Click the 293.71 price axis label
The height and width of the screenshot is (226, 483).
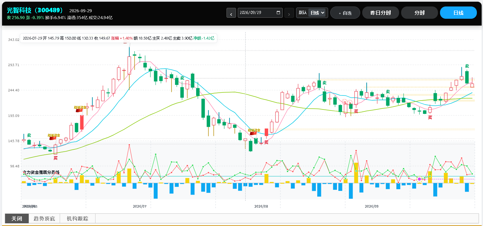click(13, 65)
